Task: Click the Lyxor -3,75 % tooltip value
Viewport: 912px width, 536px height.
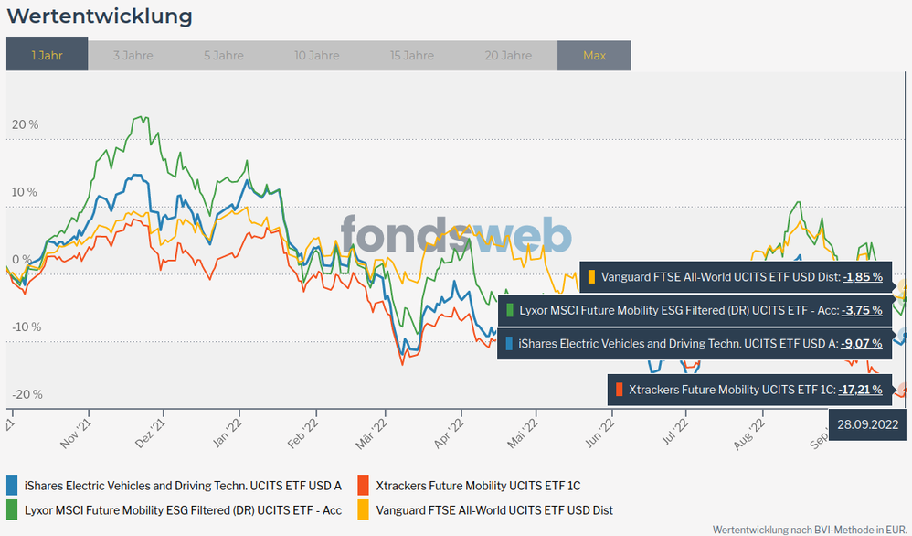Action: point(862,310)
